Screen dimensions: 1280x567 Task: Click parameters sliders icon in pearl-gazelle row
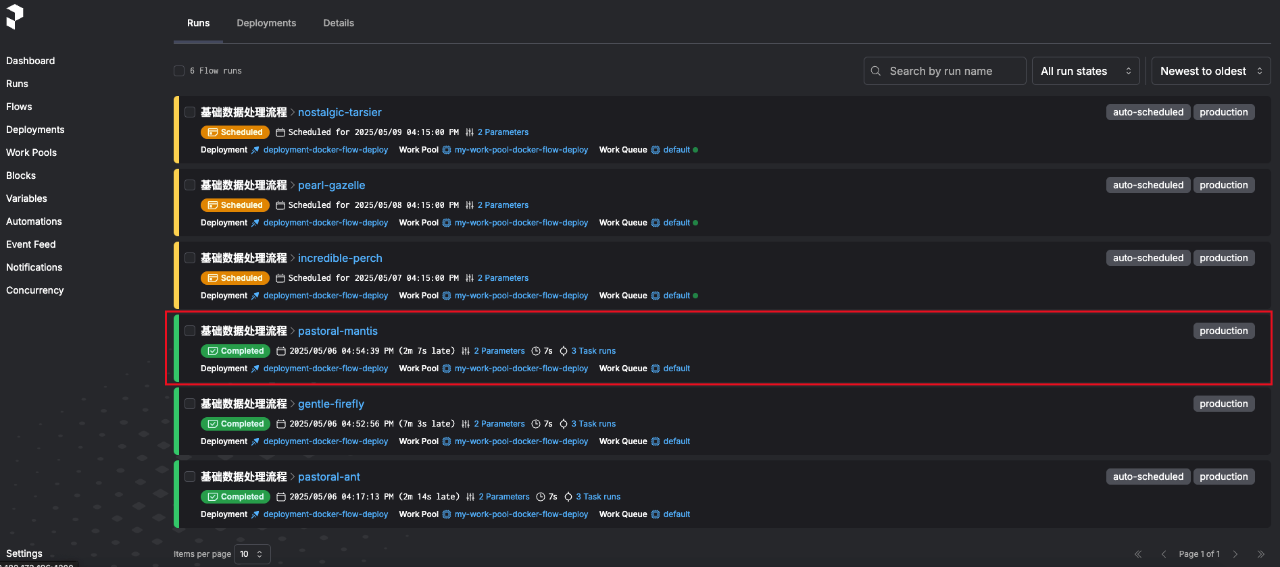click(x=470, y=205)
